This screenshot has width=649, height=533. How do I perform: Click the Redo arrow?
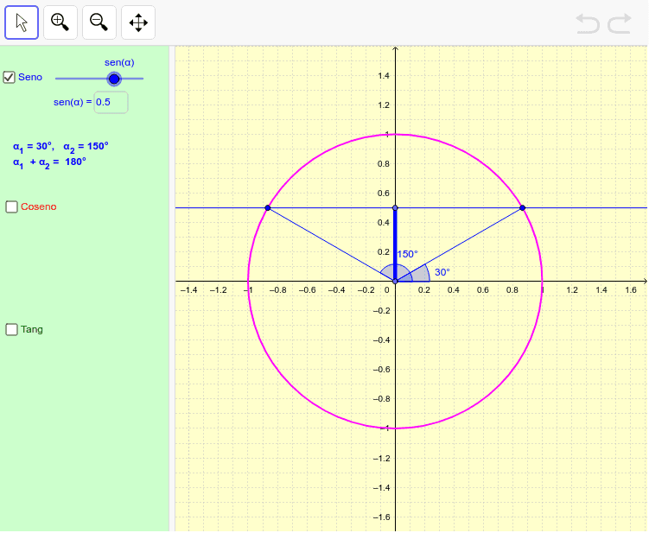pos(620,23)
